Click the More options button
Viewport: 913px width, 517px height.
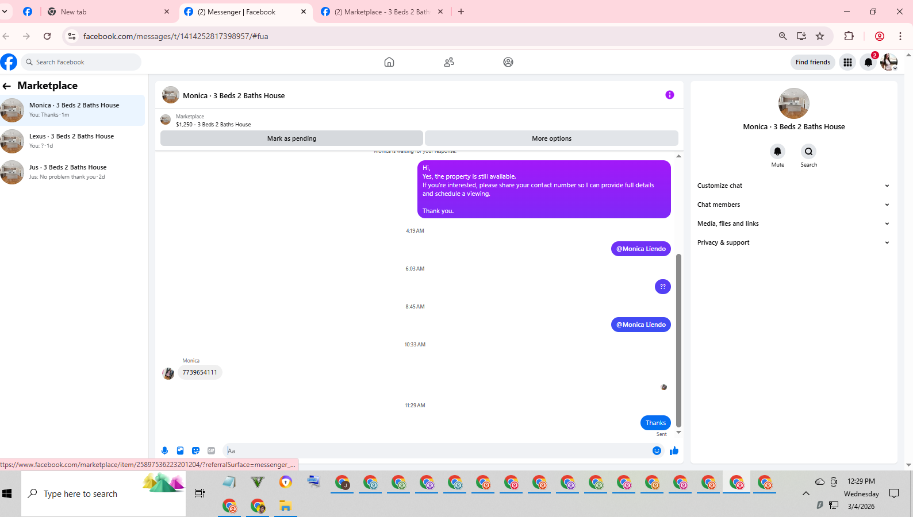[x=551, y=138]
